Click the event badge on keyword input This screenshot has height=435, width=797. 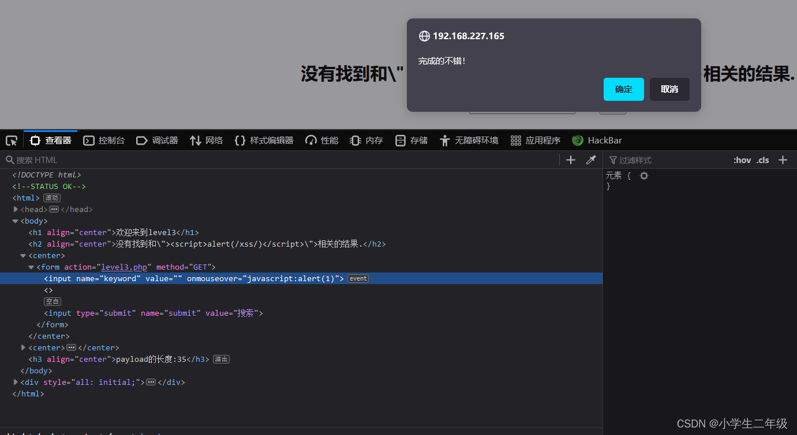[358, 278]
